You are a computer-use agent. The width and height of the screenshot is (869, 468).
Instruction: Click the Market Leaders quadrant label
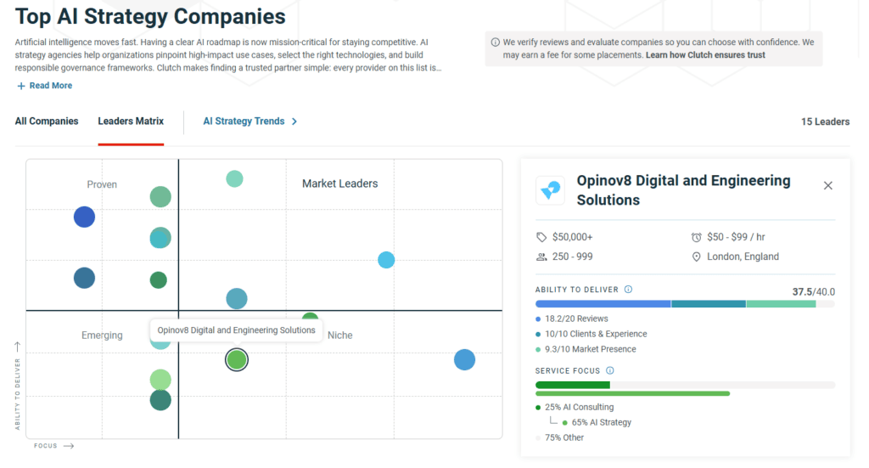tap(339, 183)
